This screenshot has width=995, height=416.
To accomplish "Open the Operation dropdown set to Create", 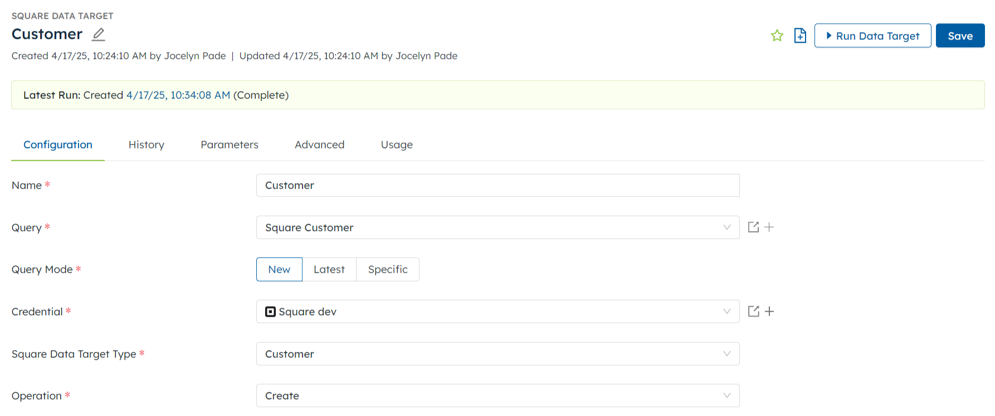I will 497,395.
